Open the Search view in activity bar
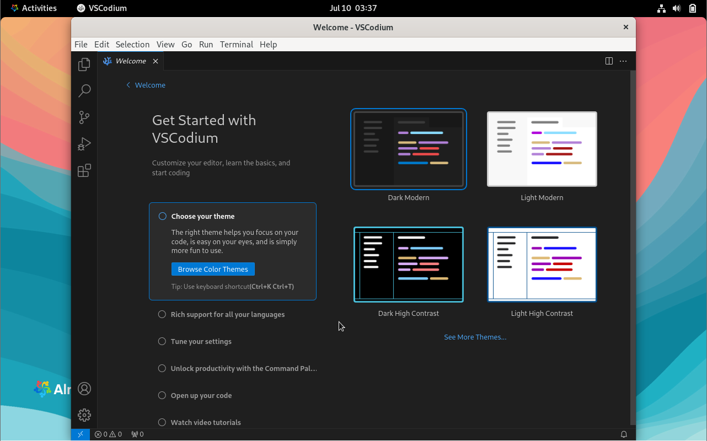Viewport: 707px width, 441px height. [84, 91]
